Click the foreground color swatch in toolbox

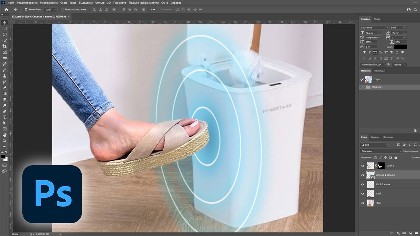pyautogui.click(x=3, y=157)
